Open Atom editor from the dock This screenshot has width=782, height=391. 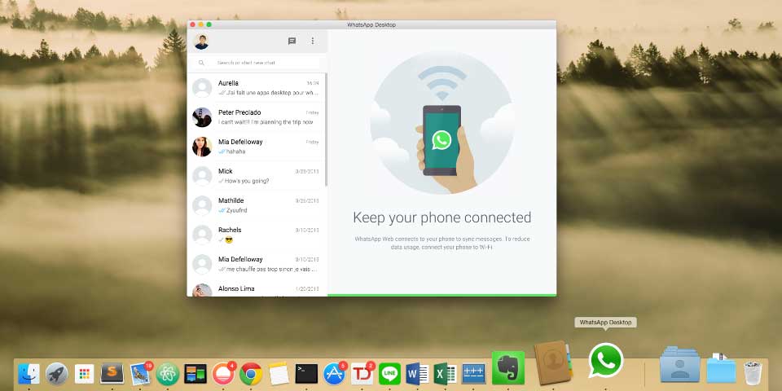tap(168, 374)
